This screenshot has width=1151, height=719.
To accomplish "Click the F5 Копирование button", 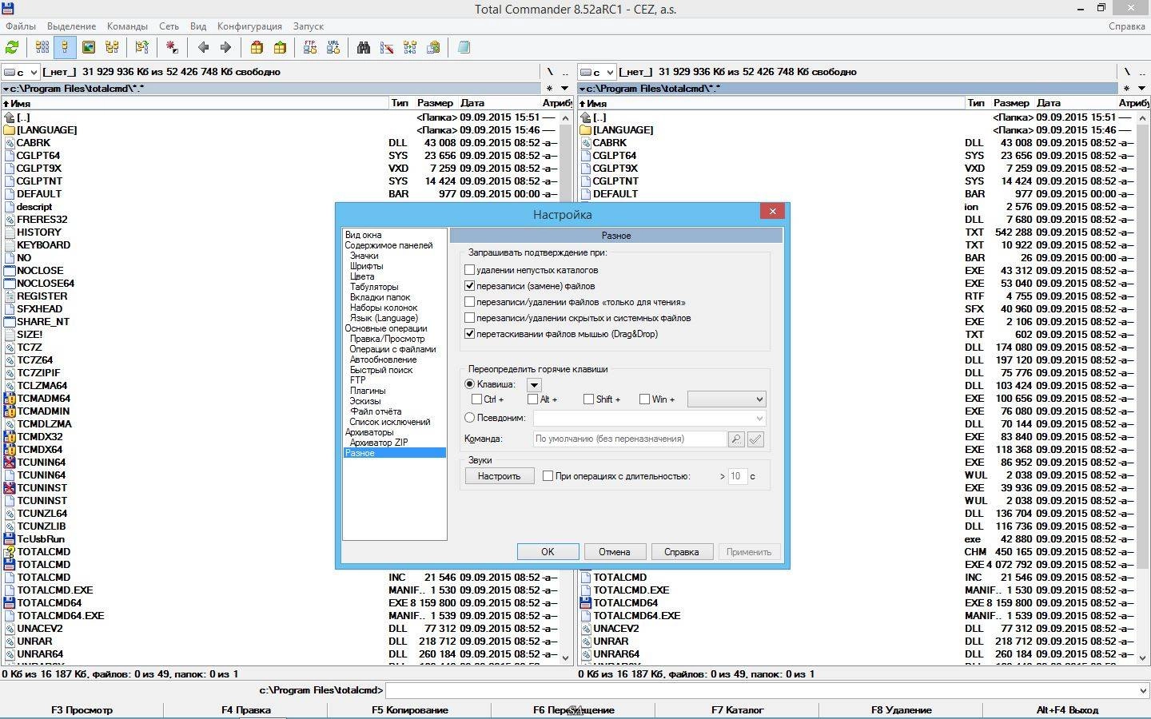I will [409, 710].
